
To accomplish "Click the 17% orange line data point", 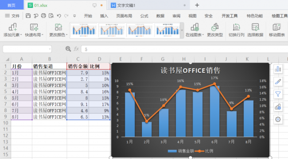I will click(214, 84).
